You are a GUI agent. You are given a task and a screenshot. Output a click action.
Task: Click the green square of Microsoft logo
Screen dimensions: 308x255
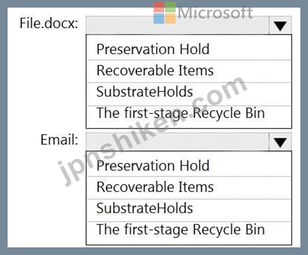pyautogui.click(x=171, y=7)
